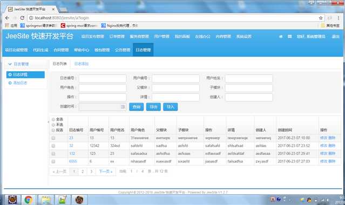
Task: Click the 导入 import button
Action: coord(170,107)
